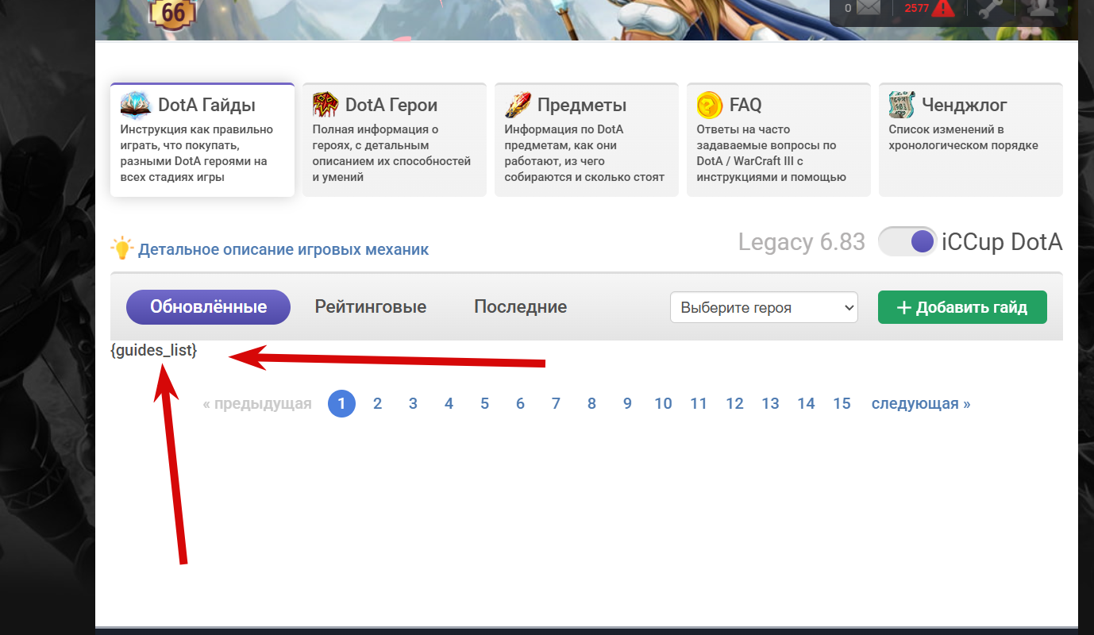Click the 2577 notification count

tap(916, 8)
